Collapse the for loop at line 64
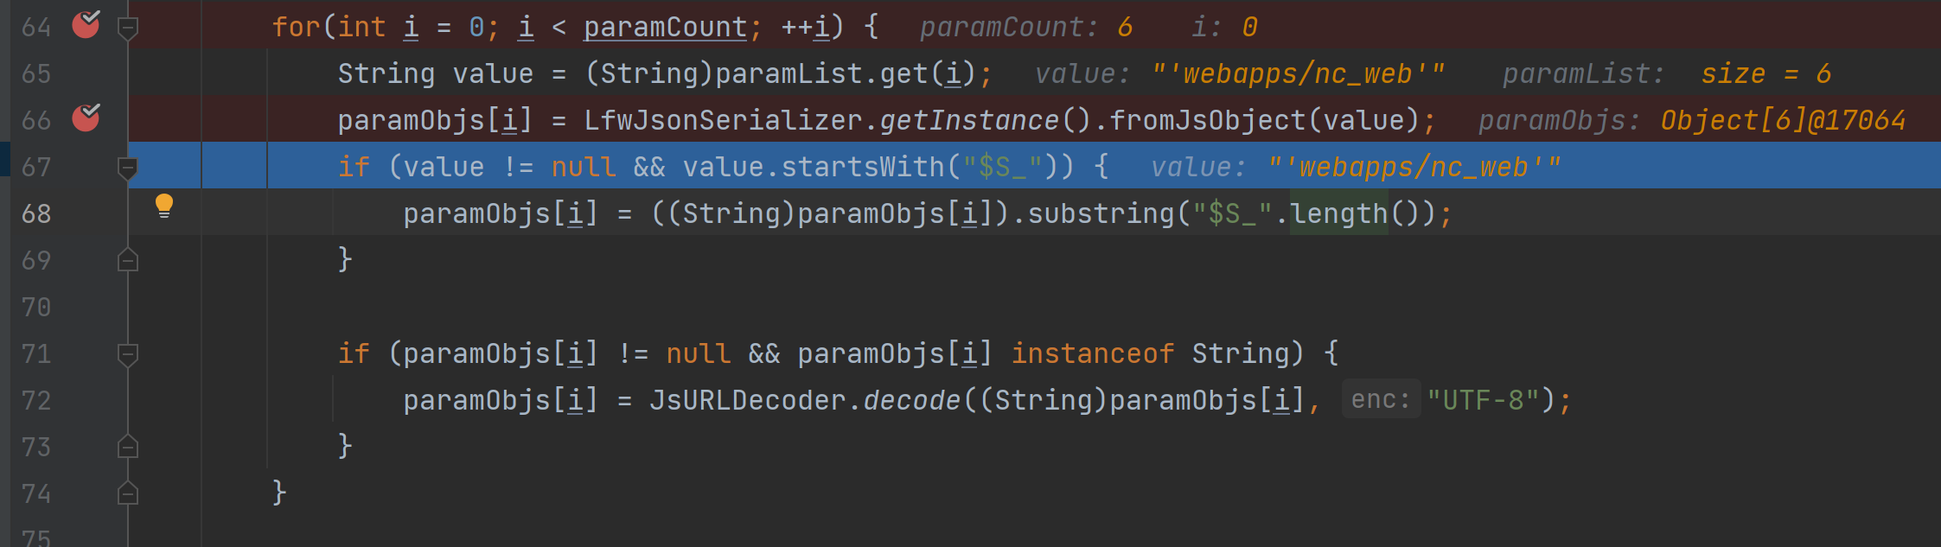This screenshot has height=547, width=1941. (128, 29)
